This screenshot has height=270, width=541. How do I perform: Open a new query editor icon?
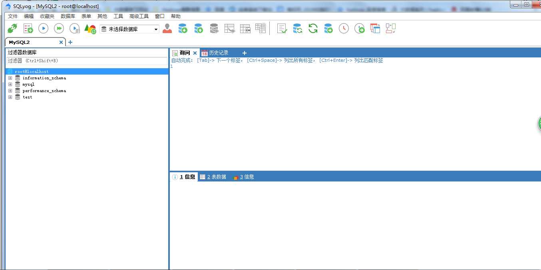[x=28, y=28]
